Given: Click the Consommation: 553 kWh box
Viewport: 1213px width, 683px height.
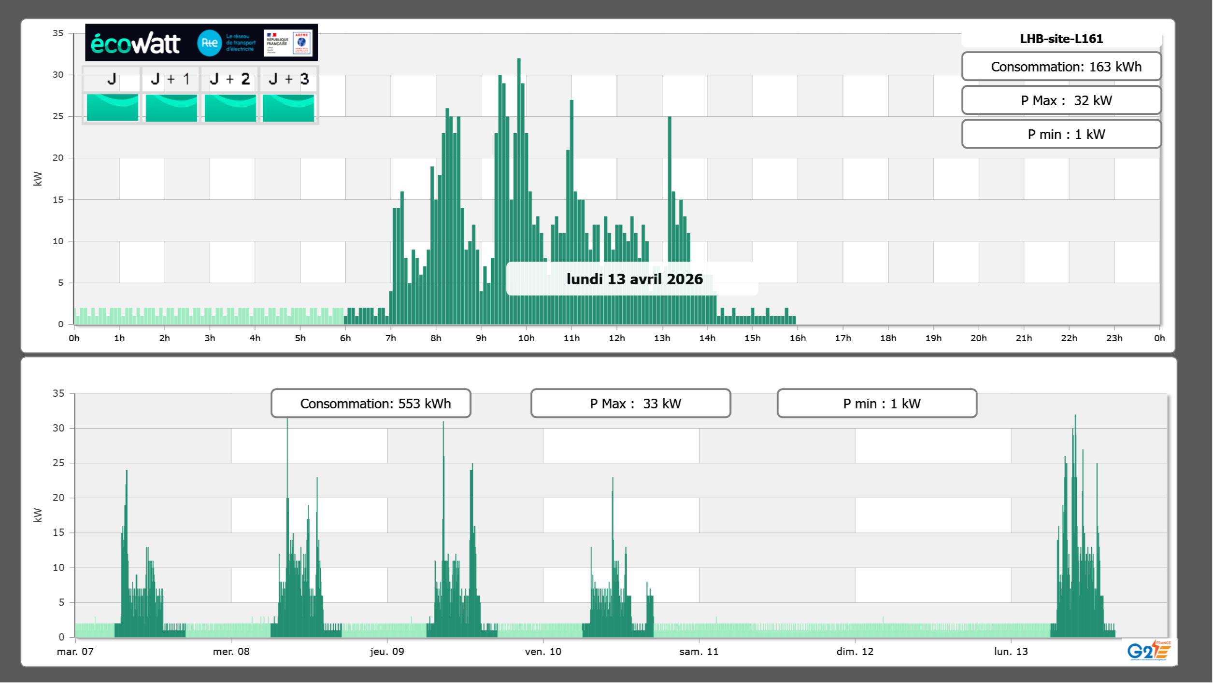Looking at the screenshot, I should point(371,404).
